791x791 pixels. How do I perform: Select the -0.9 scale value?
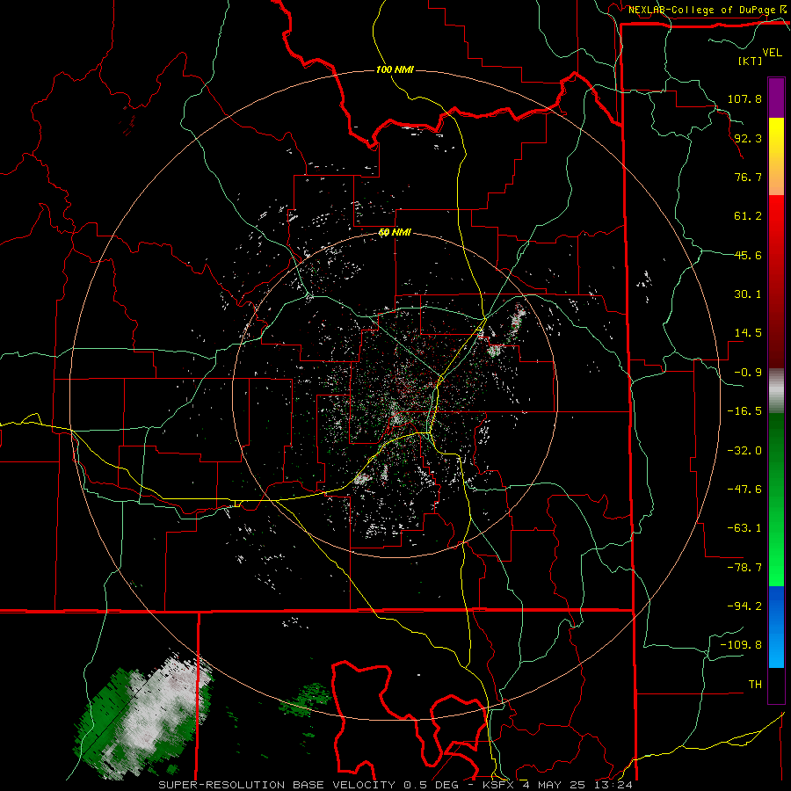tap(748, 373)
